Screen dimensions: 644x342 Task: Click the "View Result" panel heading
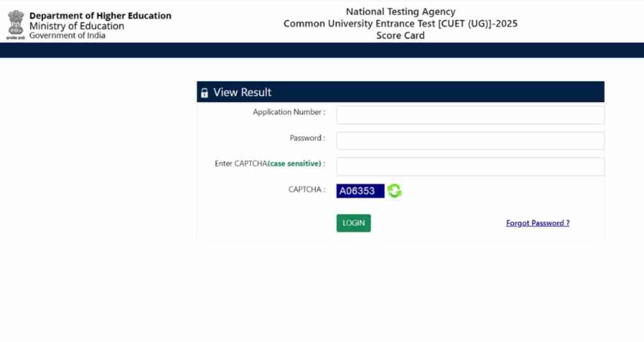(243, 93)
